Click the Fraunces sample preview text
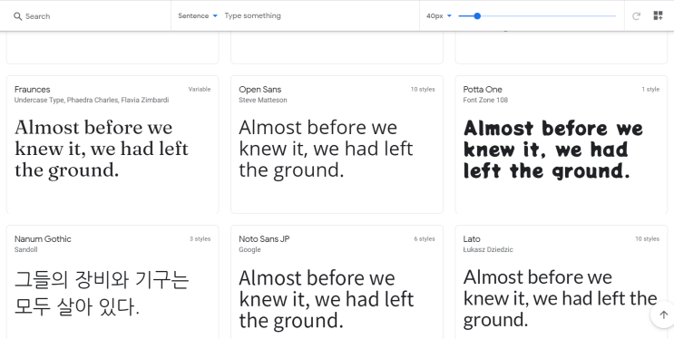Image resolution: width=674 pixels, height=339 pixels. [x=102, y=149]
